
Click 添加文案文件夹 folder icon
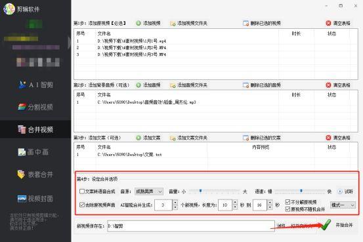(x=173, y=138)
